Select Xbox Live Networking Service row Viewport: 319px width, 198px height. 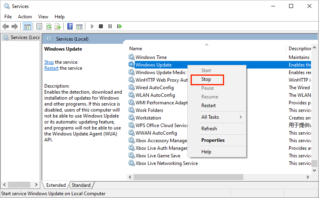click(x=219, y=163)
